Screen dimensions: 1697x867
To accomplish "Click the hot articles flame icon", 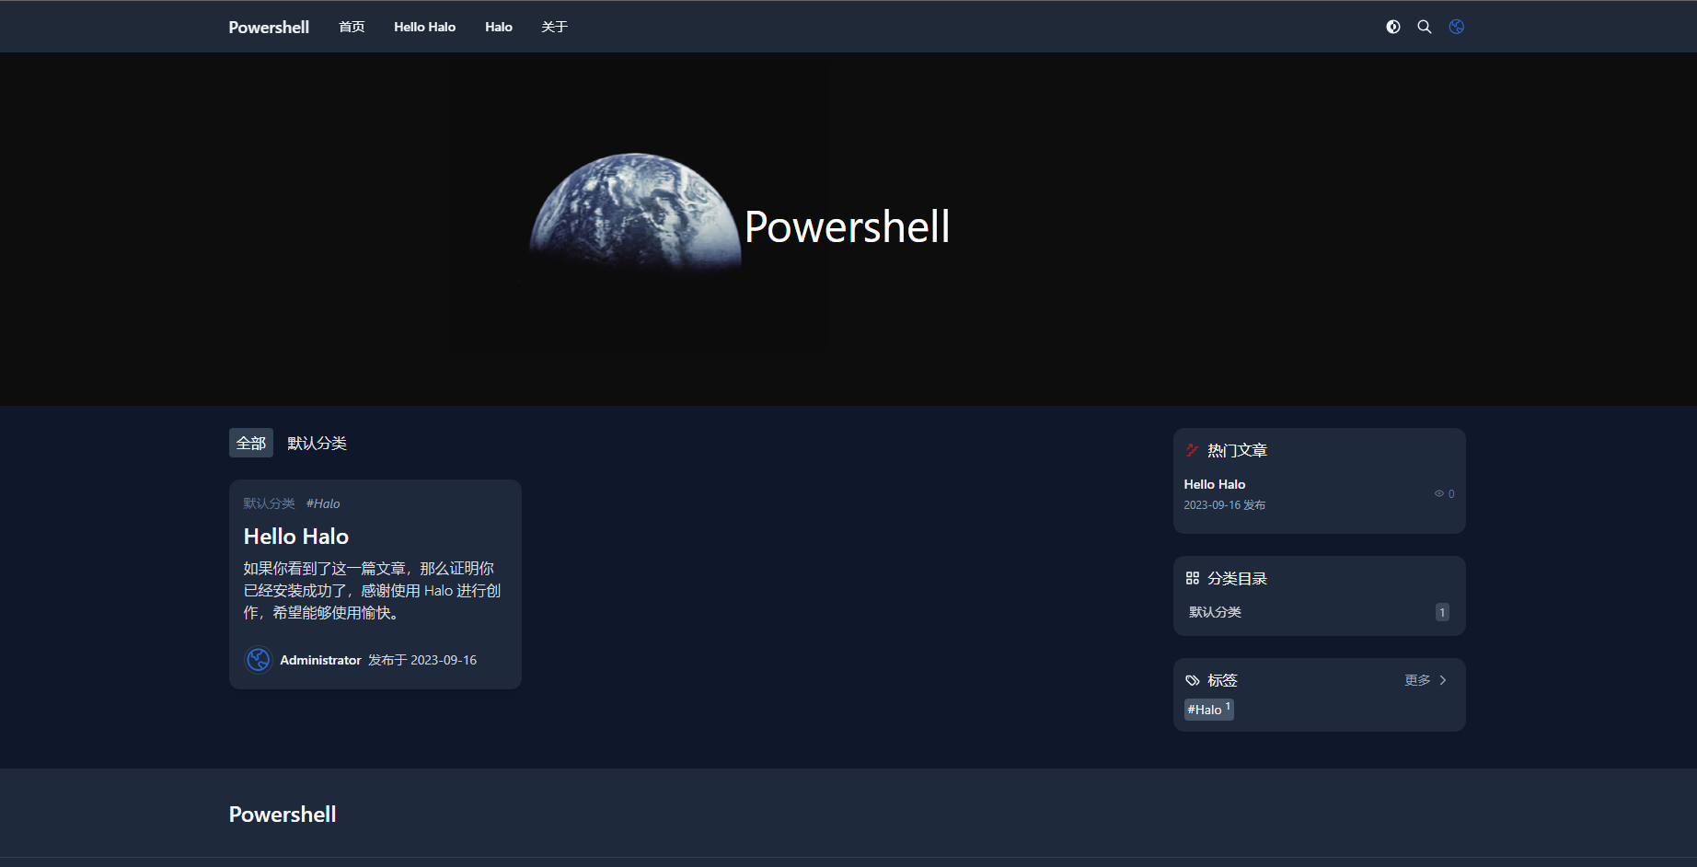I will pyautogui.click(x=1193, y=450).
